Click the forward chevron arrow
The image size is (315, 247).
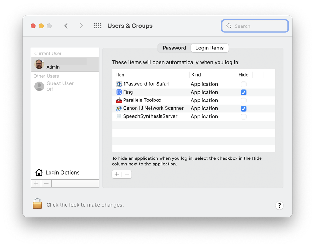(x=81, y=26)
